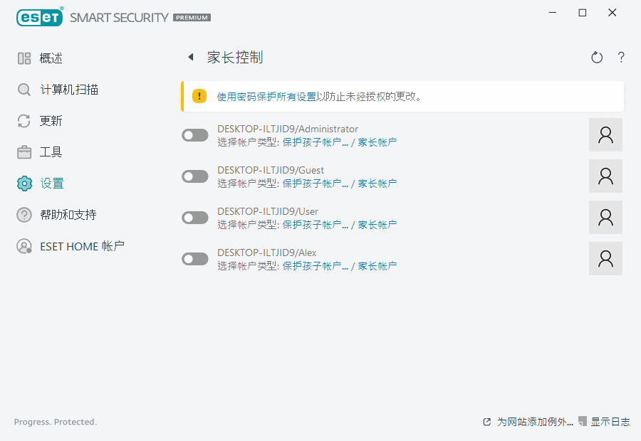Click the User account avatar icon

click(605, 218)
